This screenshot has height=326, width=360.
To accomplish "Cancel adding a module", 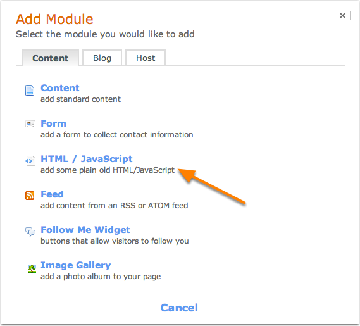I will click(179, 308).
